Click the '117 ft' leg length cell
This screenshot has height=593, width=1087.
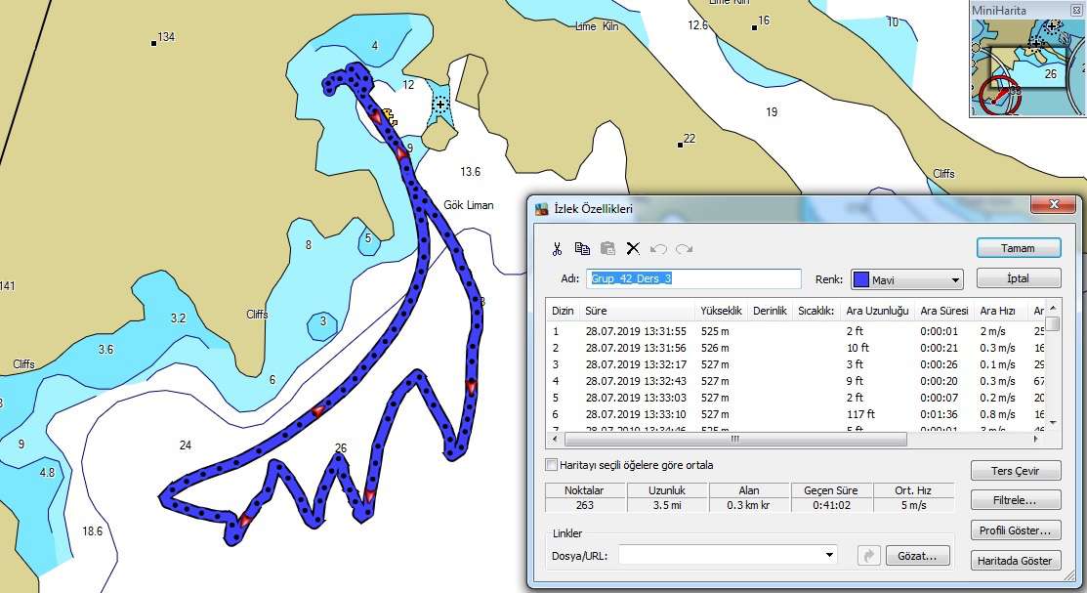coord(860,415)
